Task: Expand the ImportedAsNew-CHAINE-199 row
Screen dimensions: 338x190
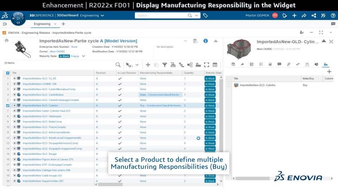Action: coord(14,84)
